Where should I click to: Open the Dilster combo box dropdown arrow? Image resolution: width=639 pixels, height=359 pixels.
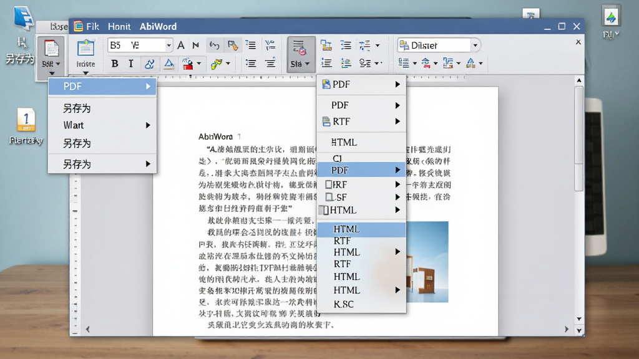pos(475,45)
